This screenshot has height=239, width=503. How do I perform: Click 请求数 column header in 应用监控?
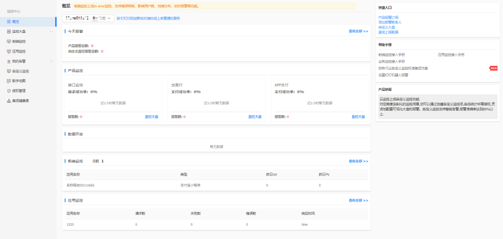[x=140, y=214]
